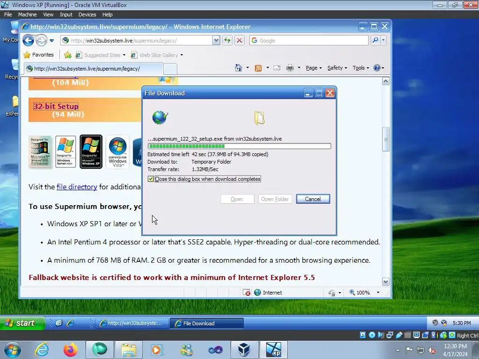This screenshot has height=359, width=479.
Task: Select the win32subsystem.live browser tab
Action: pyautogui.click(x=94, y=69)
